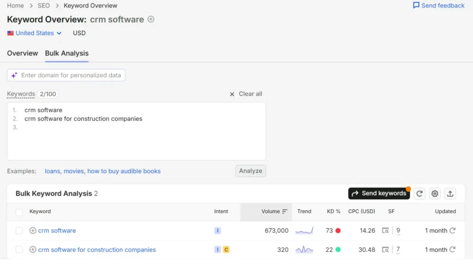Click the Analyze button

point(250,171)
